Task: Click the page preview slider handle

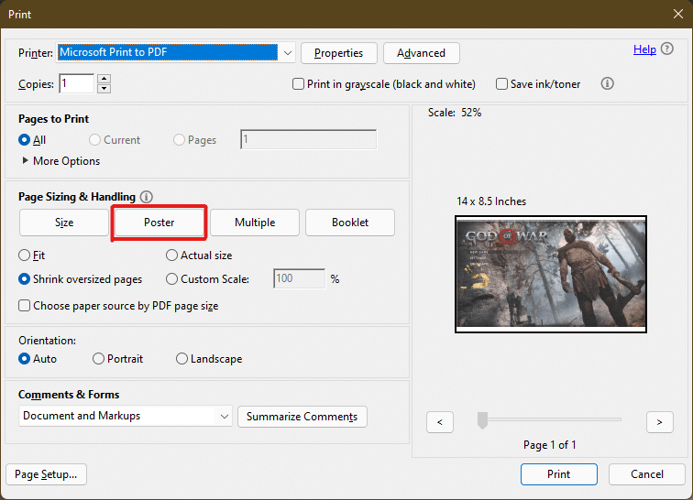Action: pos(482,420)
